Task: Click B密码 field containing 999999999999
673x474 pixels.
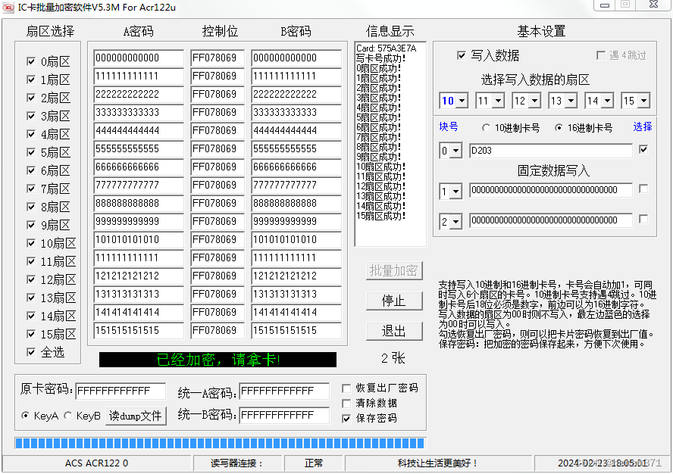Action: point(296,221)
